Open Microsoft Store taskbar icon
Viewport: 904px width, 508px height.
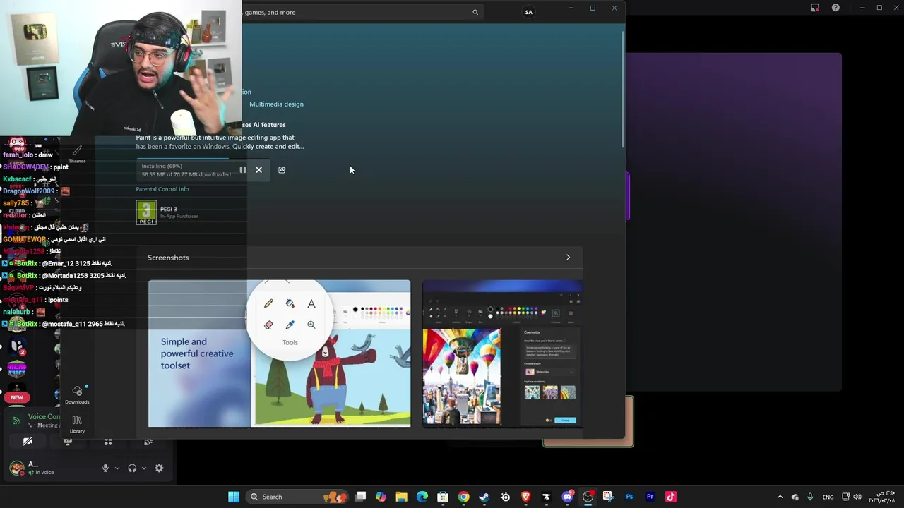click(x=443, y=497)
